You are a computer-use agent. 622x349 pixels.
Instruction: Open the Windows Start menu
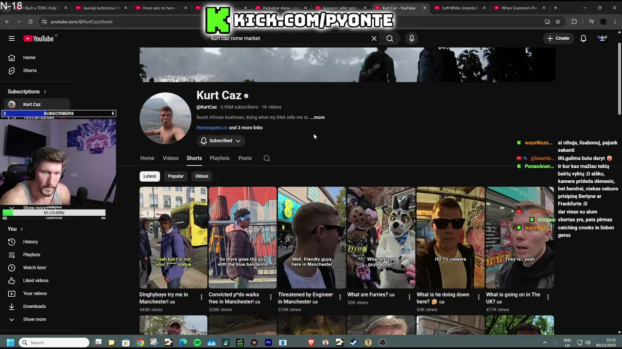10,342
